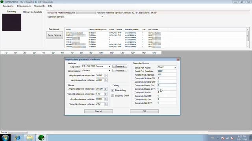Click Proprietà button next to Compressione

pyautogui.click(x=120, y=70)
